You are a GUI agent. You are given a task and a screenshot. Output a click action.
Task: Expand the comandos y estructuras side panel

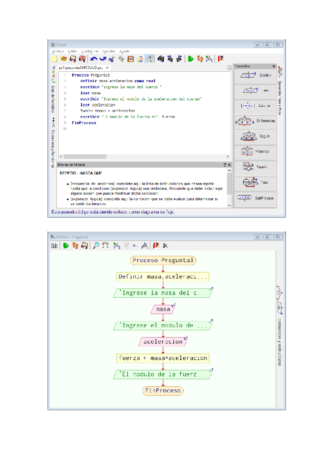pyautogui.click(x=279, y=342)
